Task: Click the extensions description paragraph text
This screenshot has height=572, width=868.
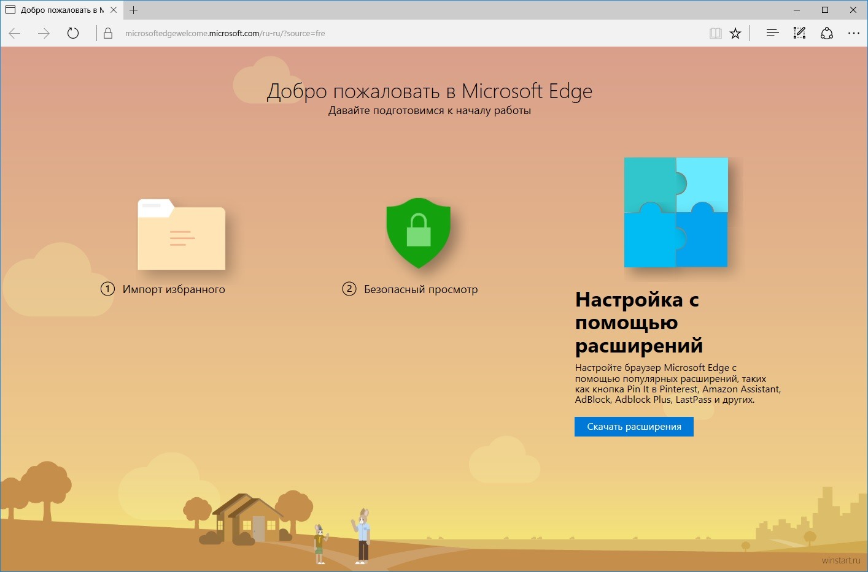Action: (678, 384)
